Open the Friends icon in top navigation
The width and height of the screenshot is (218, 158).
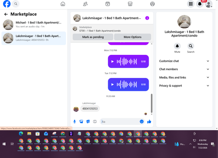point(85,4)
